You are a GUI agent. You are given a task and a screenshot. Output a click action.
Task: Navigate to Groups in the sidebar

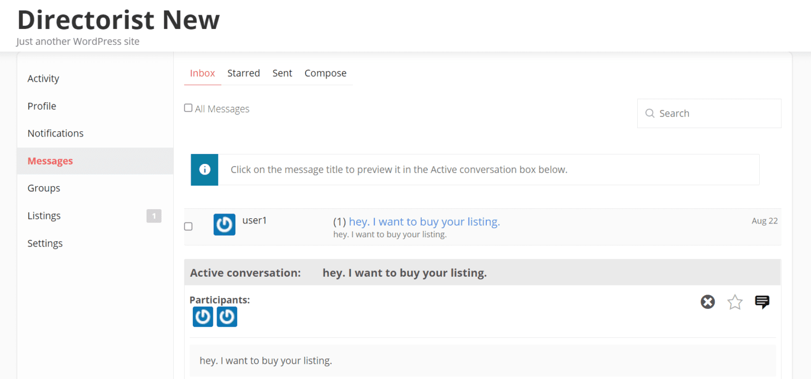pos(43,188)
